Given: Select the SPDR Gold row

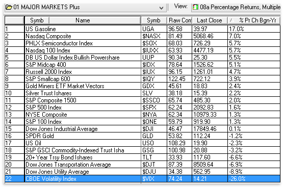Looking at the screenshot, I should point(142,136).
